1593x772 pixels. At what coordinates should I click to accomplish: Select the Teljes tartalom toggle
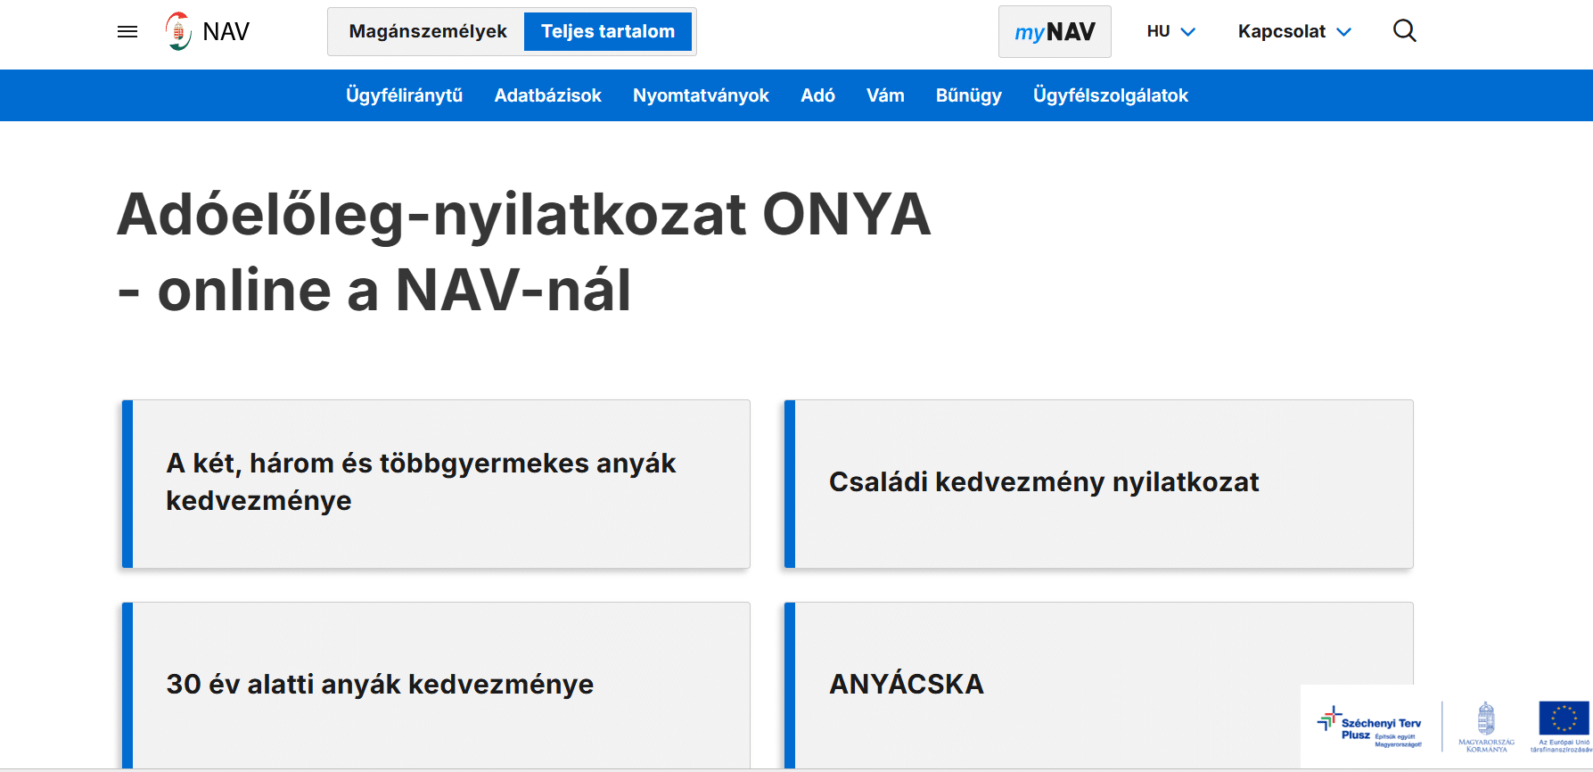click(x=608, y=32)
